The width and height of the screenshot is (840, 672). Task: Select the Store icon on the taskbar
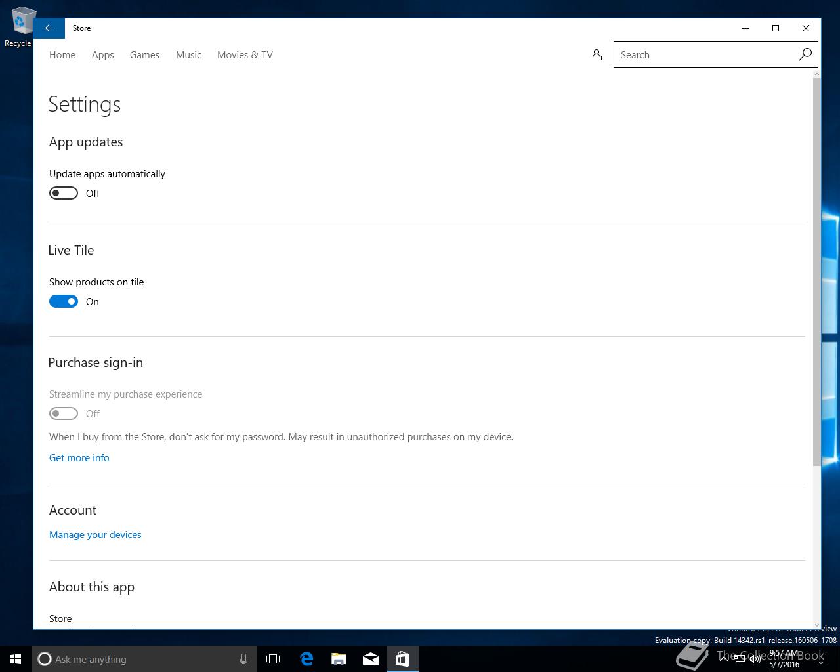click(402, 659)
